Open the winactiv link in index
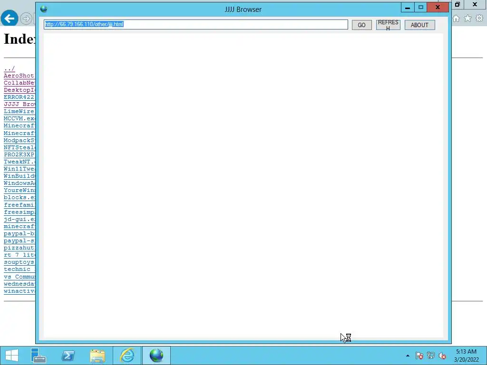Image resolution: width=487 pixels, height=365 pixels. (19, 291)
